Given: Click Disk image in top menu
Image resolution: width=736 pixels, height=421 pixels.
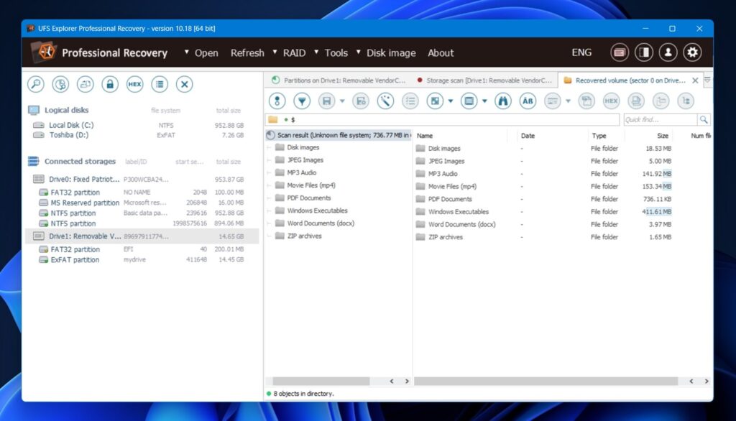Looking at the screenshot, I should click(x=391, y=53).
